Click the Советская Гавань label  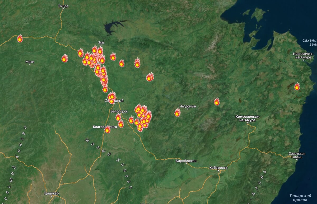tap(297, 156)
